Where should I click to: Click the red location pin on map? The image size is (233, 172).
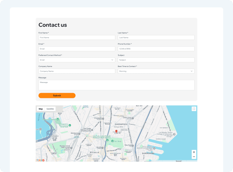(x=116, y=131)
